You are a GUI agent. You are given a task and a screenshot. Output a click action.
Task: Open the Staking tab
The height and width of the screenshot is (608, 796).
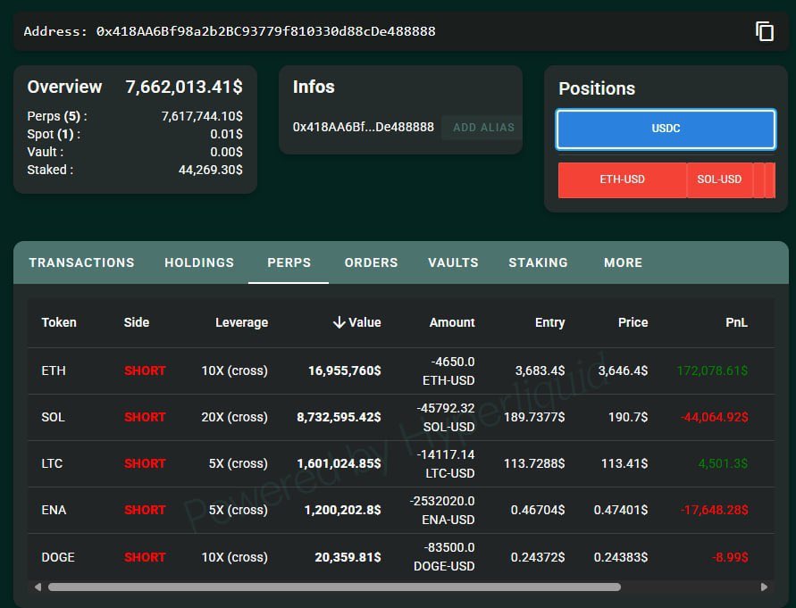coord(538,262)
